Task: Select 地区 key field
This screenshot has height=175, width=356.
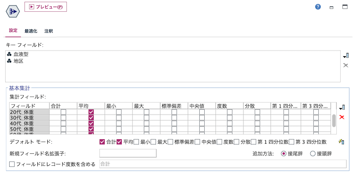Action: coord(15,61)
